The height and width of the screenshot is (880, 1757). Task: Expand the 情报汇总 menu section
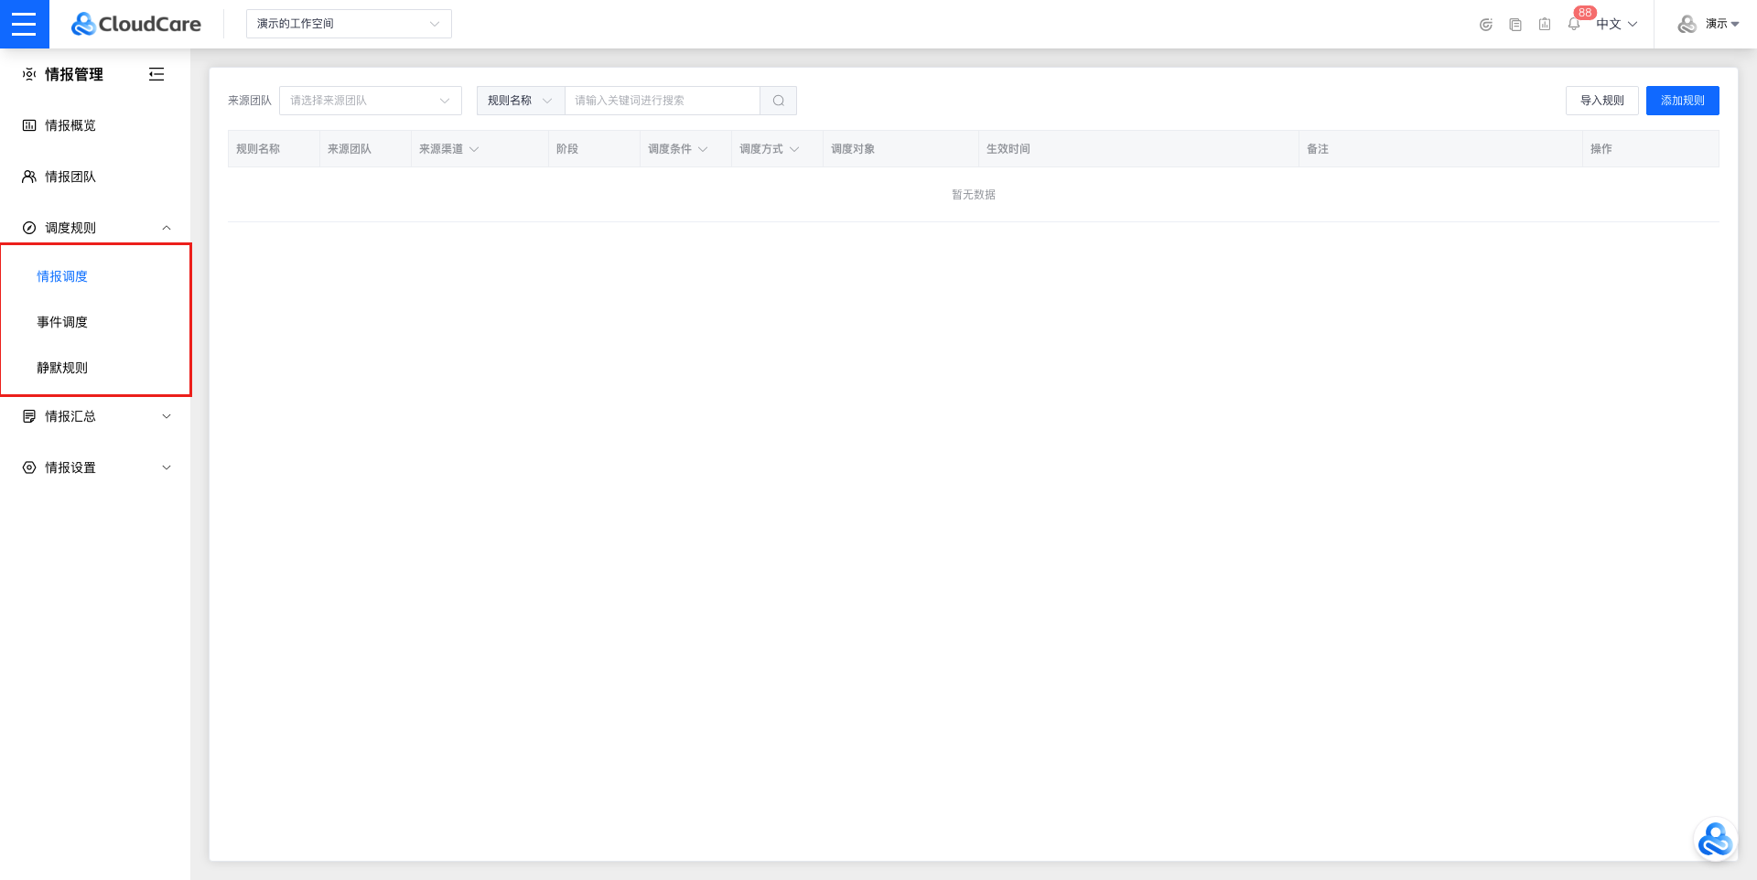pyautogui.click(x=95, y=416)
